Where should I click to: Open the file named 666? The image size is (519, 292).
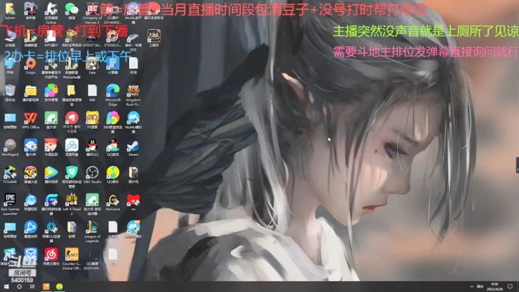92,93
